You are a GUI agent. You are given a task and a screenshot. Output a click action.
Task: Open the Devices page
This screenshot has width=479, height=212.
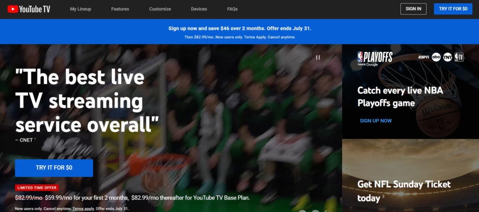(199, 9)
